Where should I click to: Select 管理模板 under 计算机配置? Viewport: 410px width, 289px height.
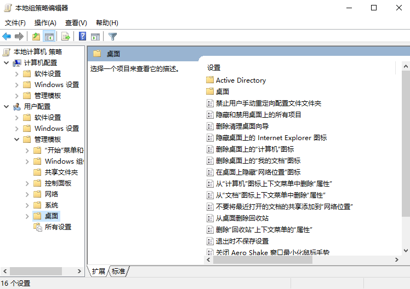[48, 96]
